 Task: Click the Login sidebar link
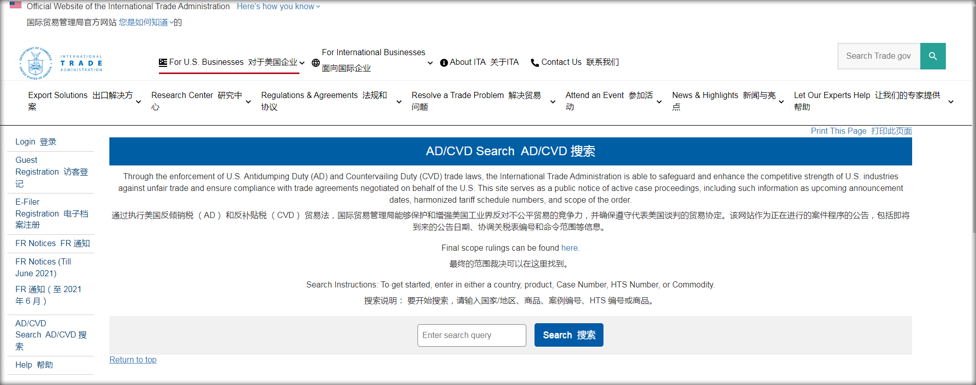36,142
